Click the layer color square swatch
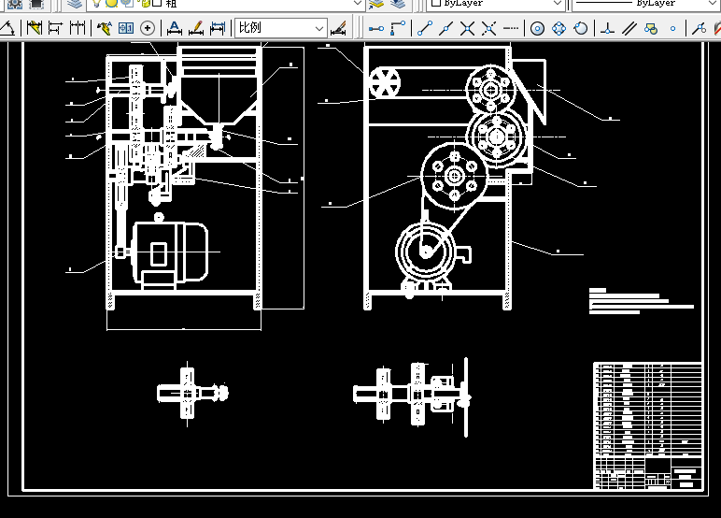 [157, 3]
